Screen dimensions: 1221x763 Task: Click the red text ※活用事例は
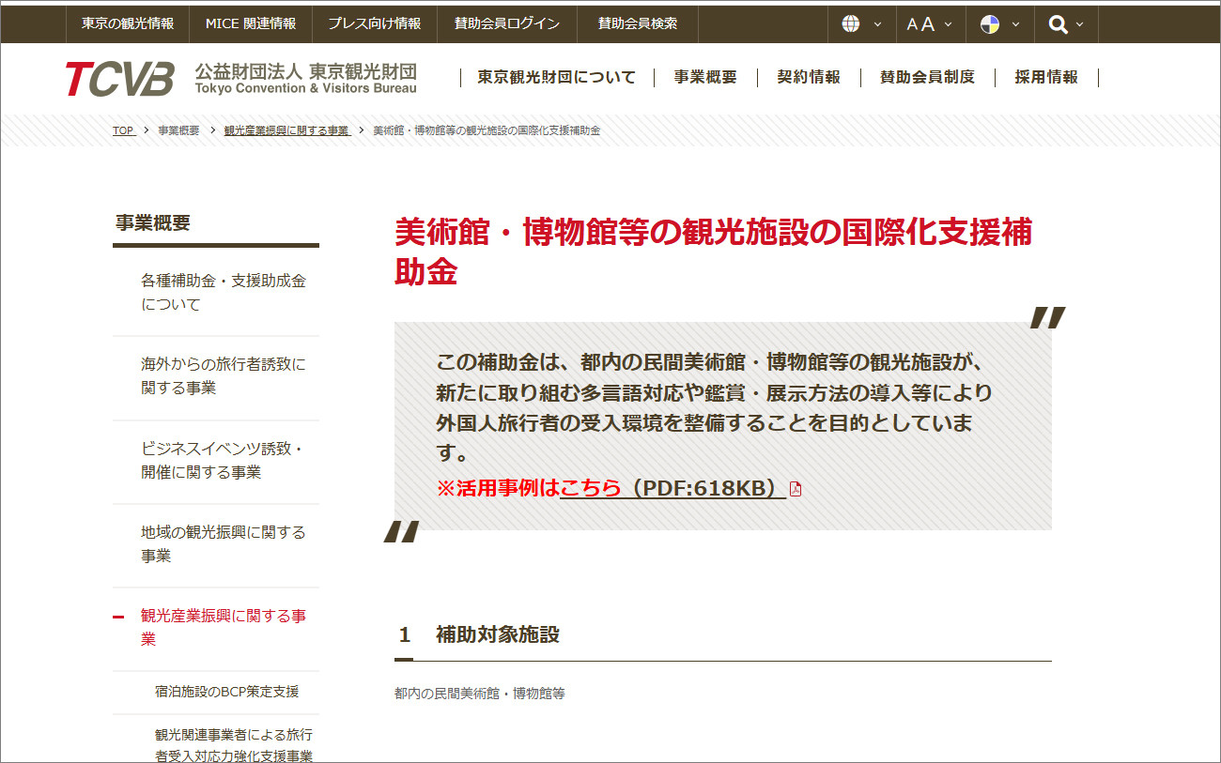coord(499,488)
